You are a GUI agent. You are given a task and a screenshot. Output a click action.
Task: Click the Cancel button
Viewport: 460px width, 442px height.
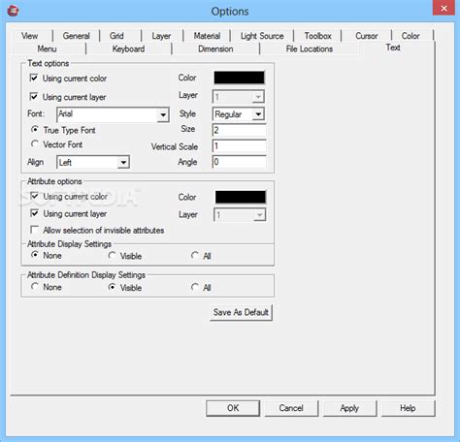[x=291, y=408]
